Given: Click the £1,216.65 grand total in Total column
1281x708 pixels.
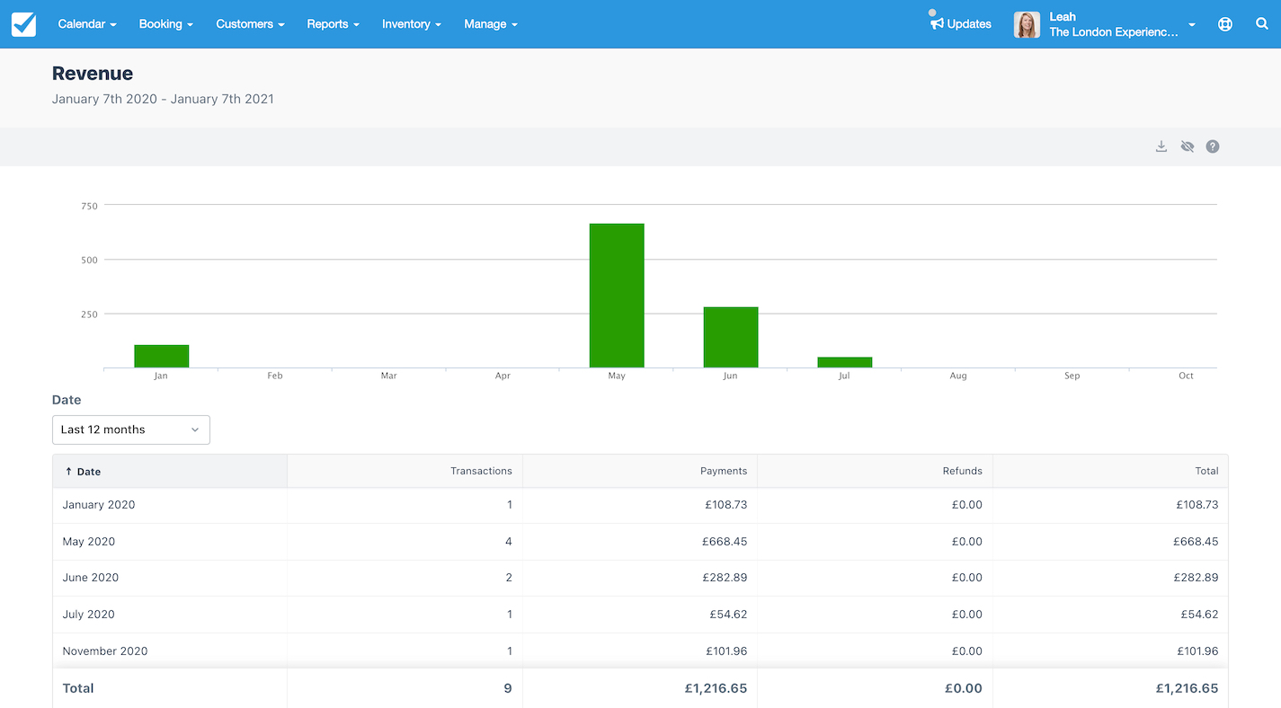Looking at the screenshot, I should pos(1187,688).
